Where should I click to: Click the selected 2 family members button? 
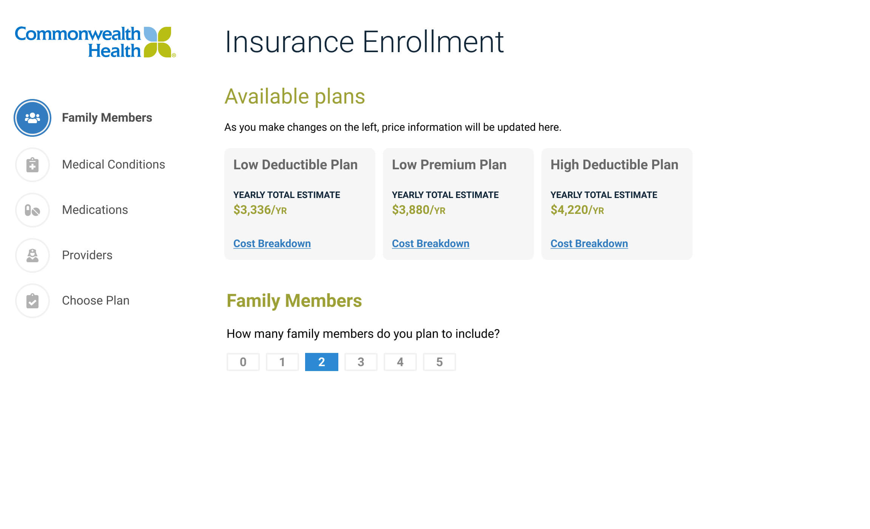pos(321,362)
